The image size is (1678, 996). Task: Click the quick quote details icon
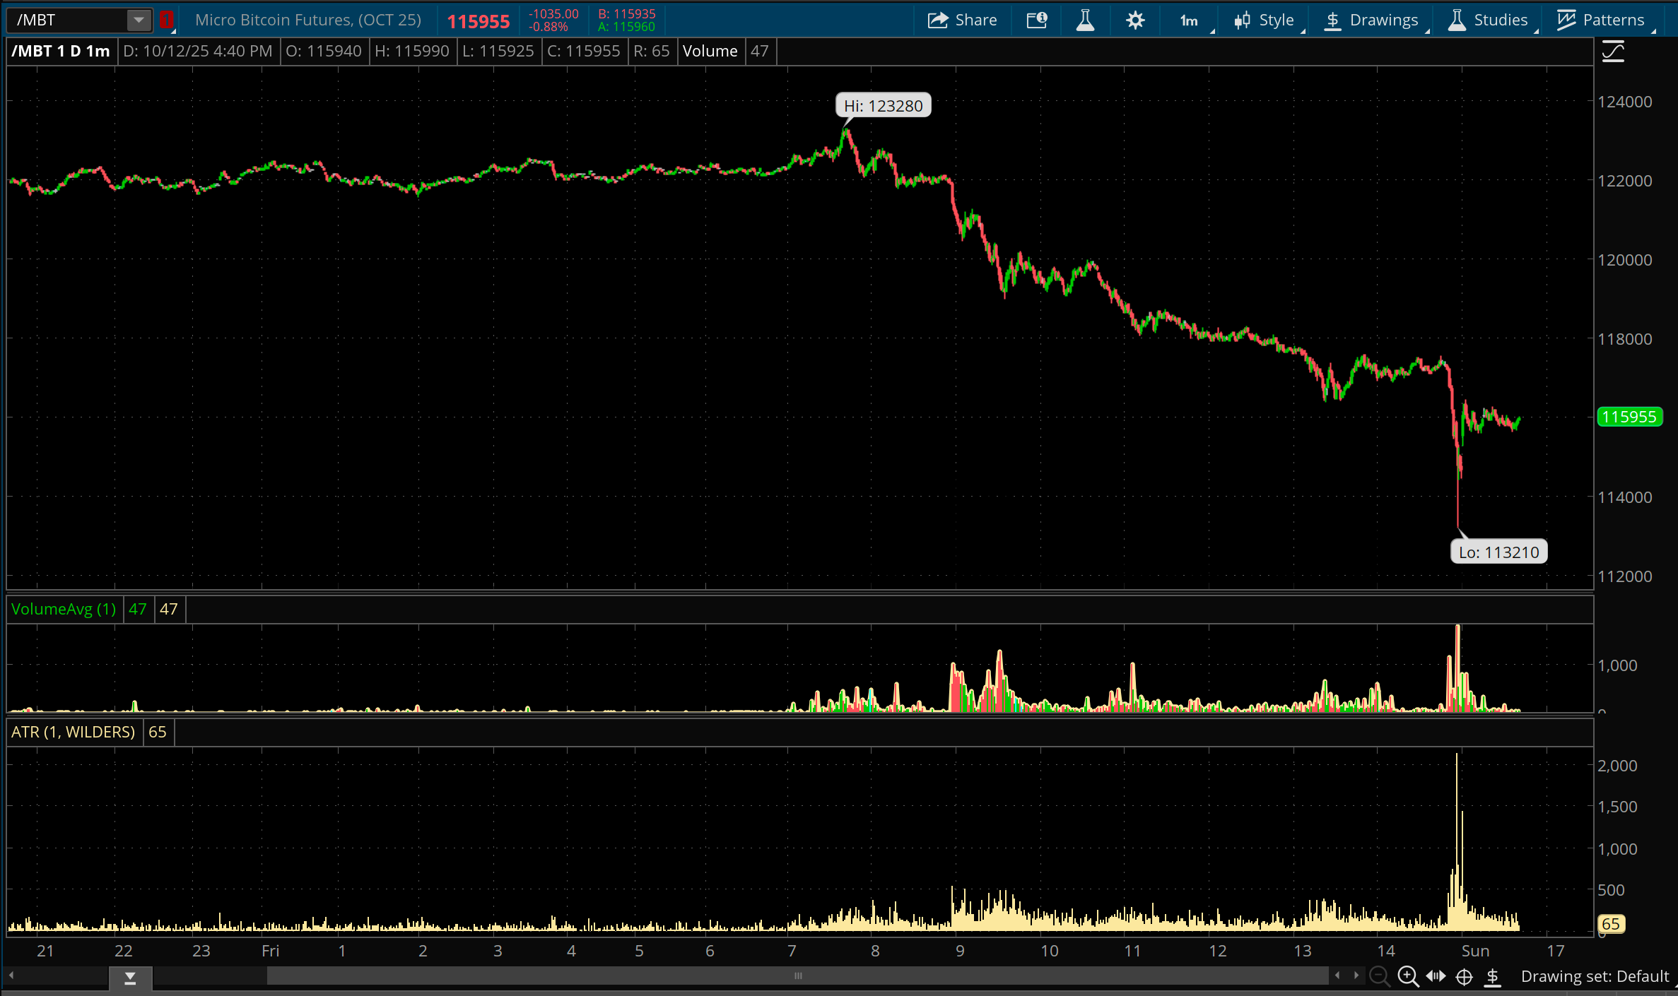1036,20
